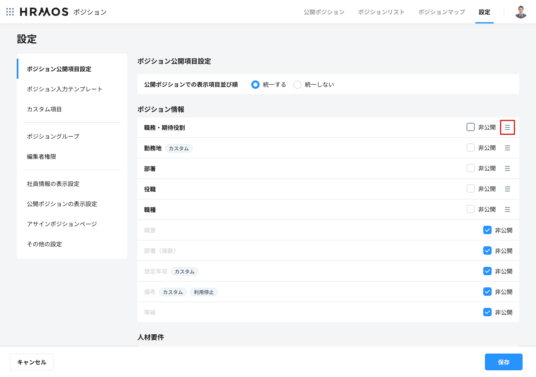Image resolution: width=536 pixels, height=377 pixels.
Task: Go to ポジションリスト tab
Action: coord(381,12)
